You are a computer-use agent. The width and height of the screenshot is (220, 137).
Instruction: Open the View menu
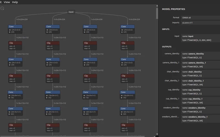[7, 2]
